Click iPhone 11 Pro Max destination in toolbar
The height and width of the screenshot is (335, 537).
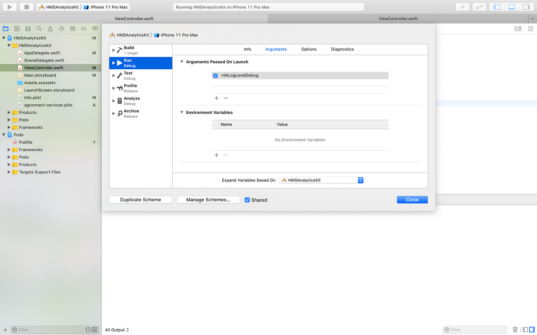click(106, 7)
